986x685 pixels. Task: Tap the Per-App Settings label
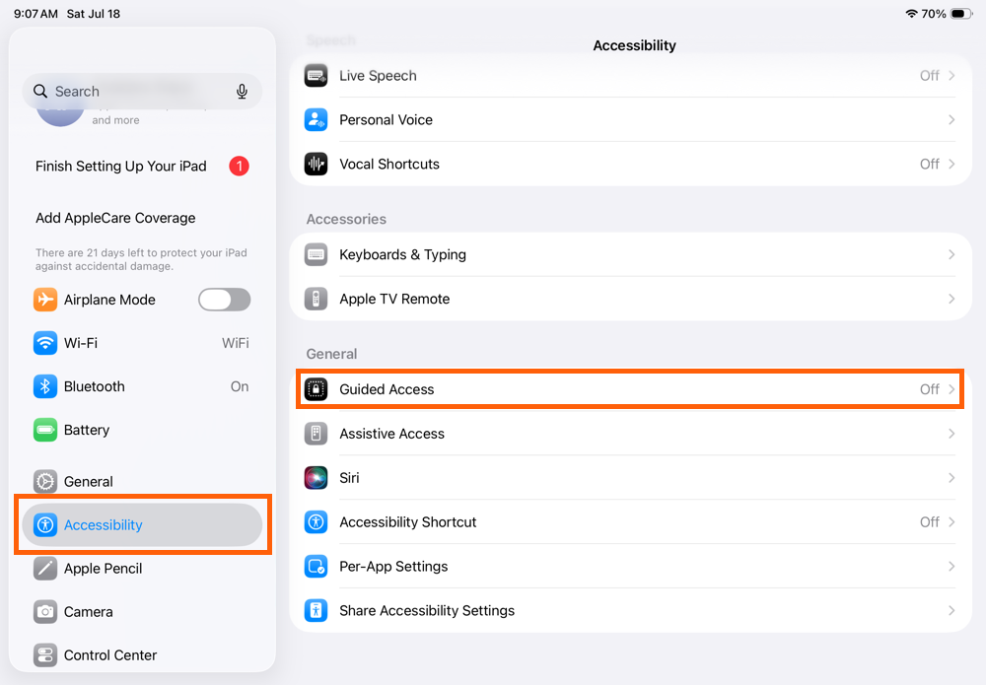click(x=393, y=566)
